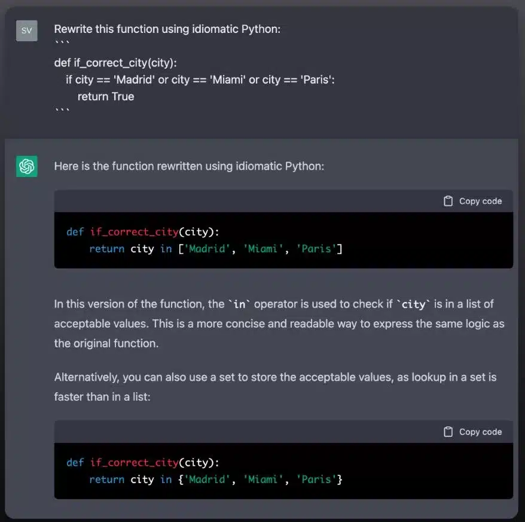Click 'faster than in a list:' text
This screenshot has width=525, height=522.
[102, 397]
